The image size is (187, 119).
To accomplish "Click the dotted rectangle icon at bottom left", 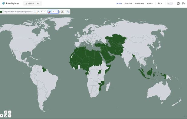I will click(x=10, y=112).
